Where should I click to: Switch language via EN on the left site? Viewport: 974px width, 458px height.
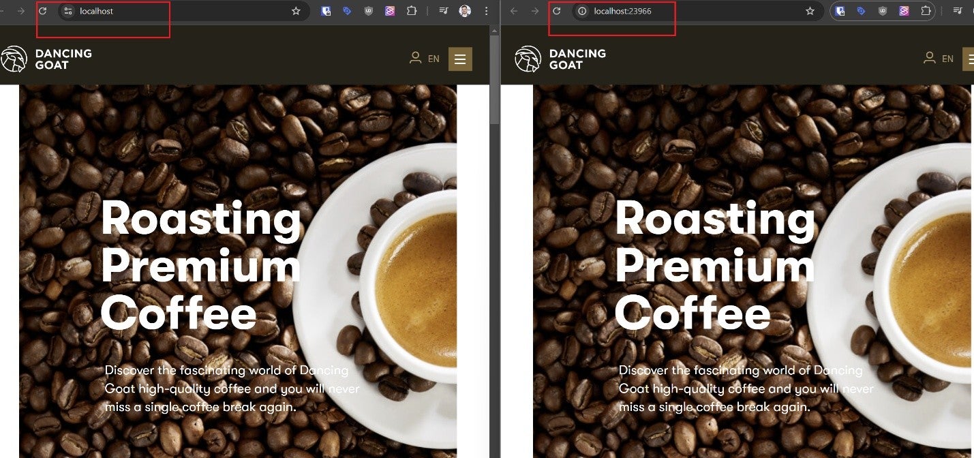433,59
